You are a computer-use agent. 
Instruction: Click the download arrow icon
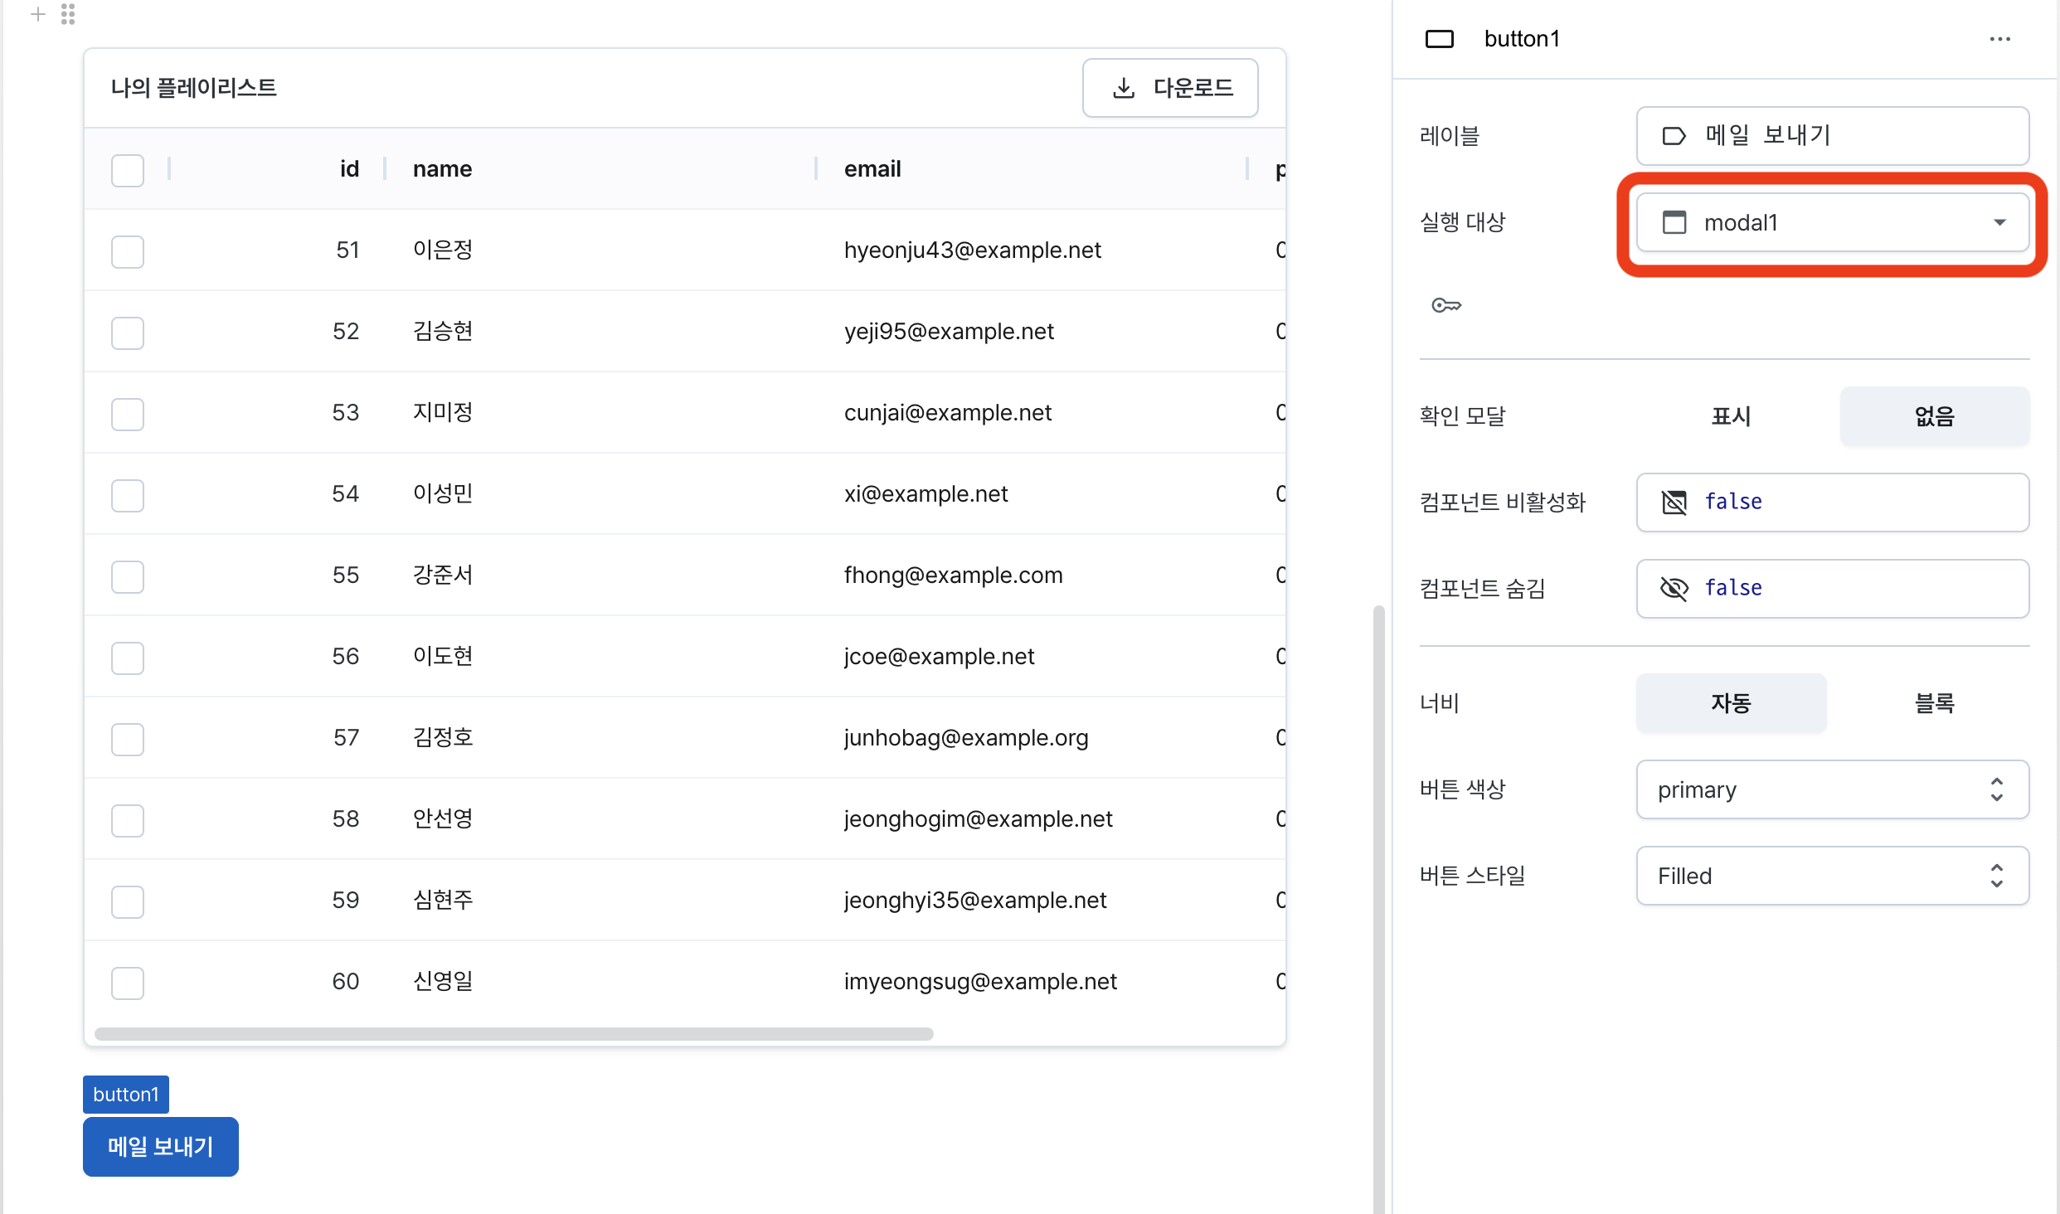point(1124,88)
